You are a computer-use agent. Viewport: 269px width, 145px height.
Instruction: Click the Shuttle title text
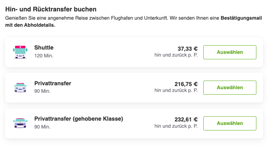[x=44, y=48]
